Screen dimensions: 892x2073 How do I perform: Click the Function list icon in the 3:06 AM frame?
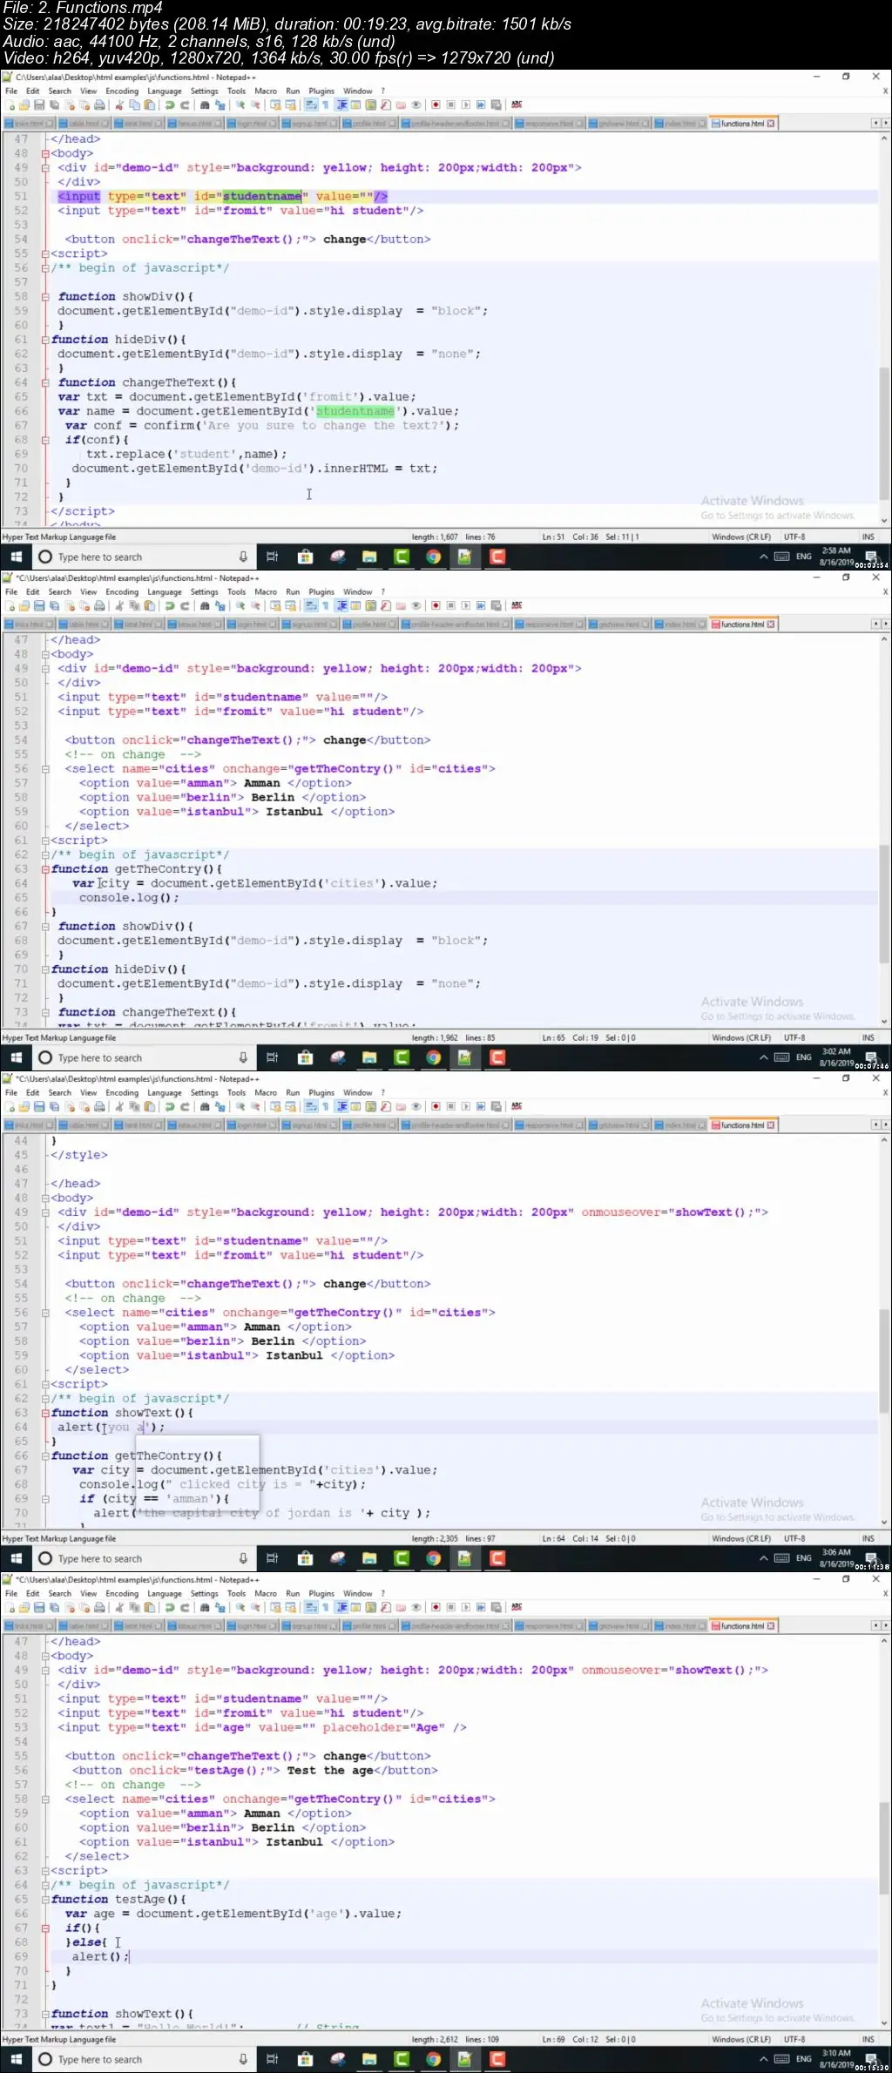[386, 1106]
